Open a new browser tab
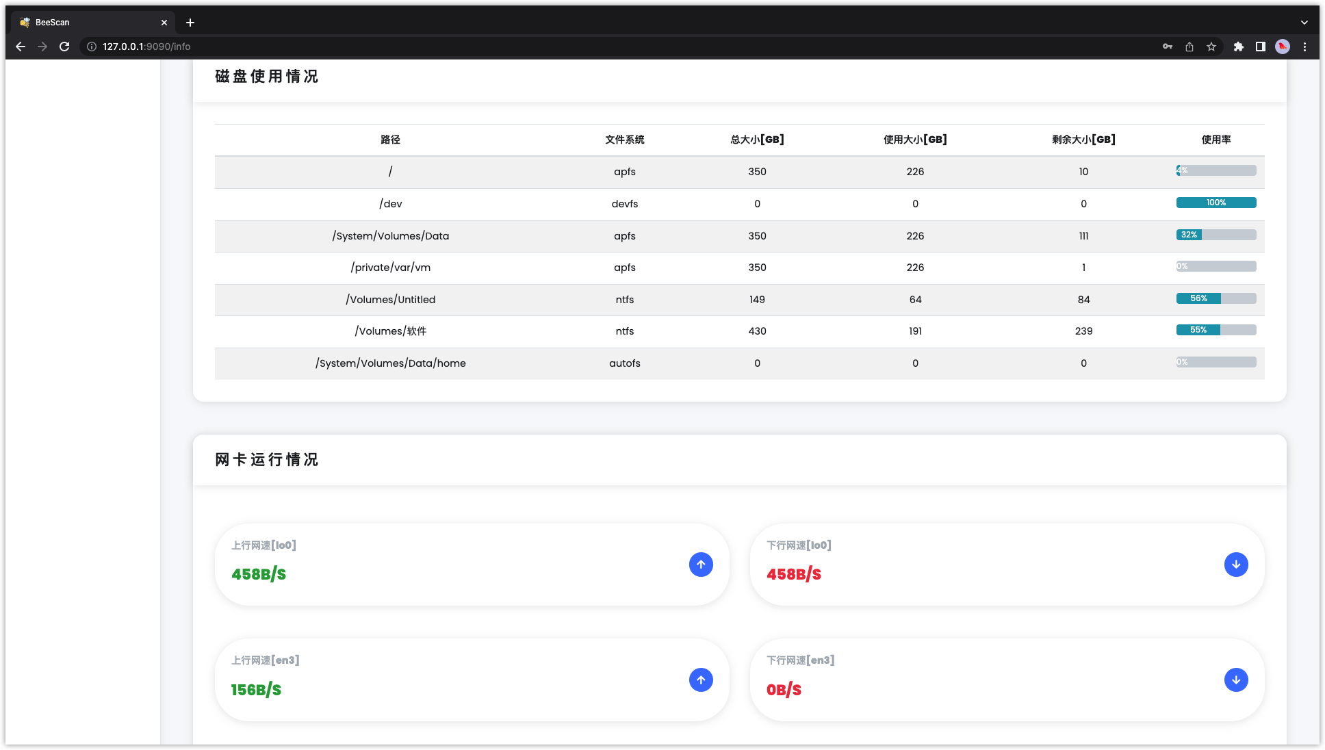1325x750 pixels. [190, 23]
